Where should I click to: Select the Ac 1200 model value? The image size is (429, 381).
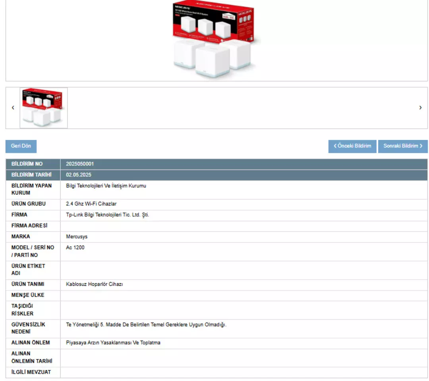click(x=75, y=248)
